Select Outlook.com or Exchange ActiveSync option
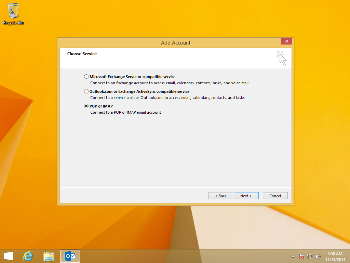Screen dimensions: 350x263 pos(86,91)
